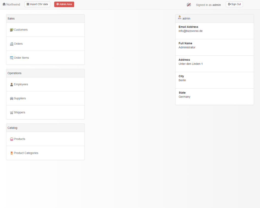The width and height of the screenshot is (260, 208).
Task: Click the Berlin city value
Action: (x=182, y=80)
